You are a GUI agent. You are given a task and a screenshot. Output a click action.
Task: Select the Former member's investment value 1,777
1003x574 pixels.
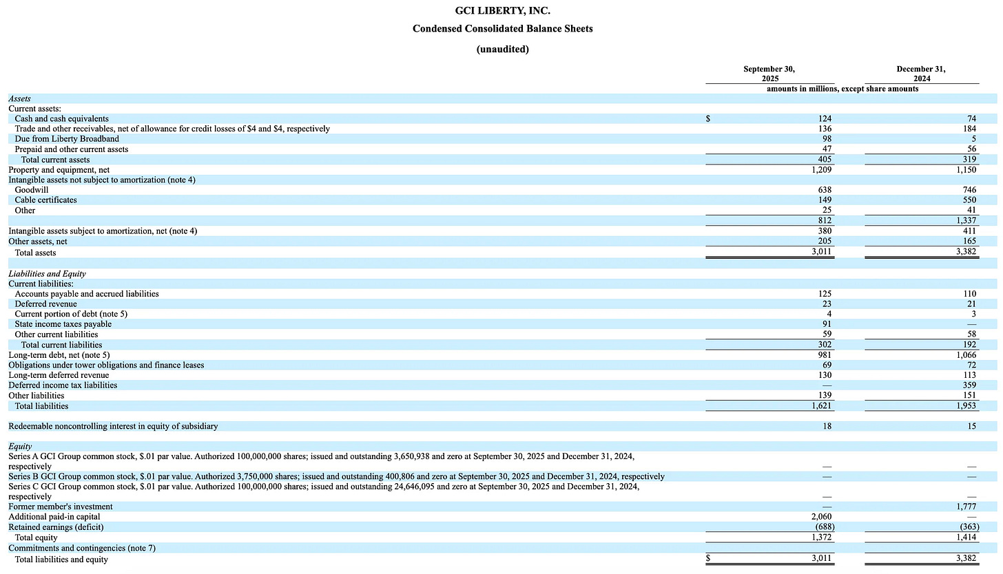coord(966,507)
